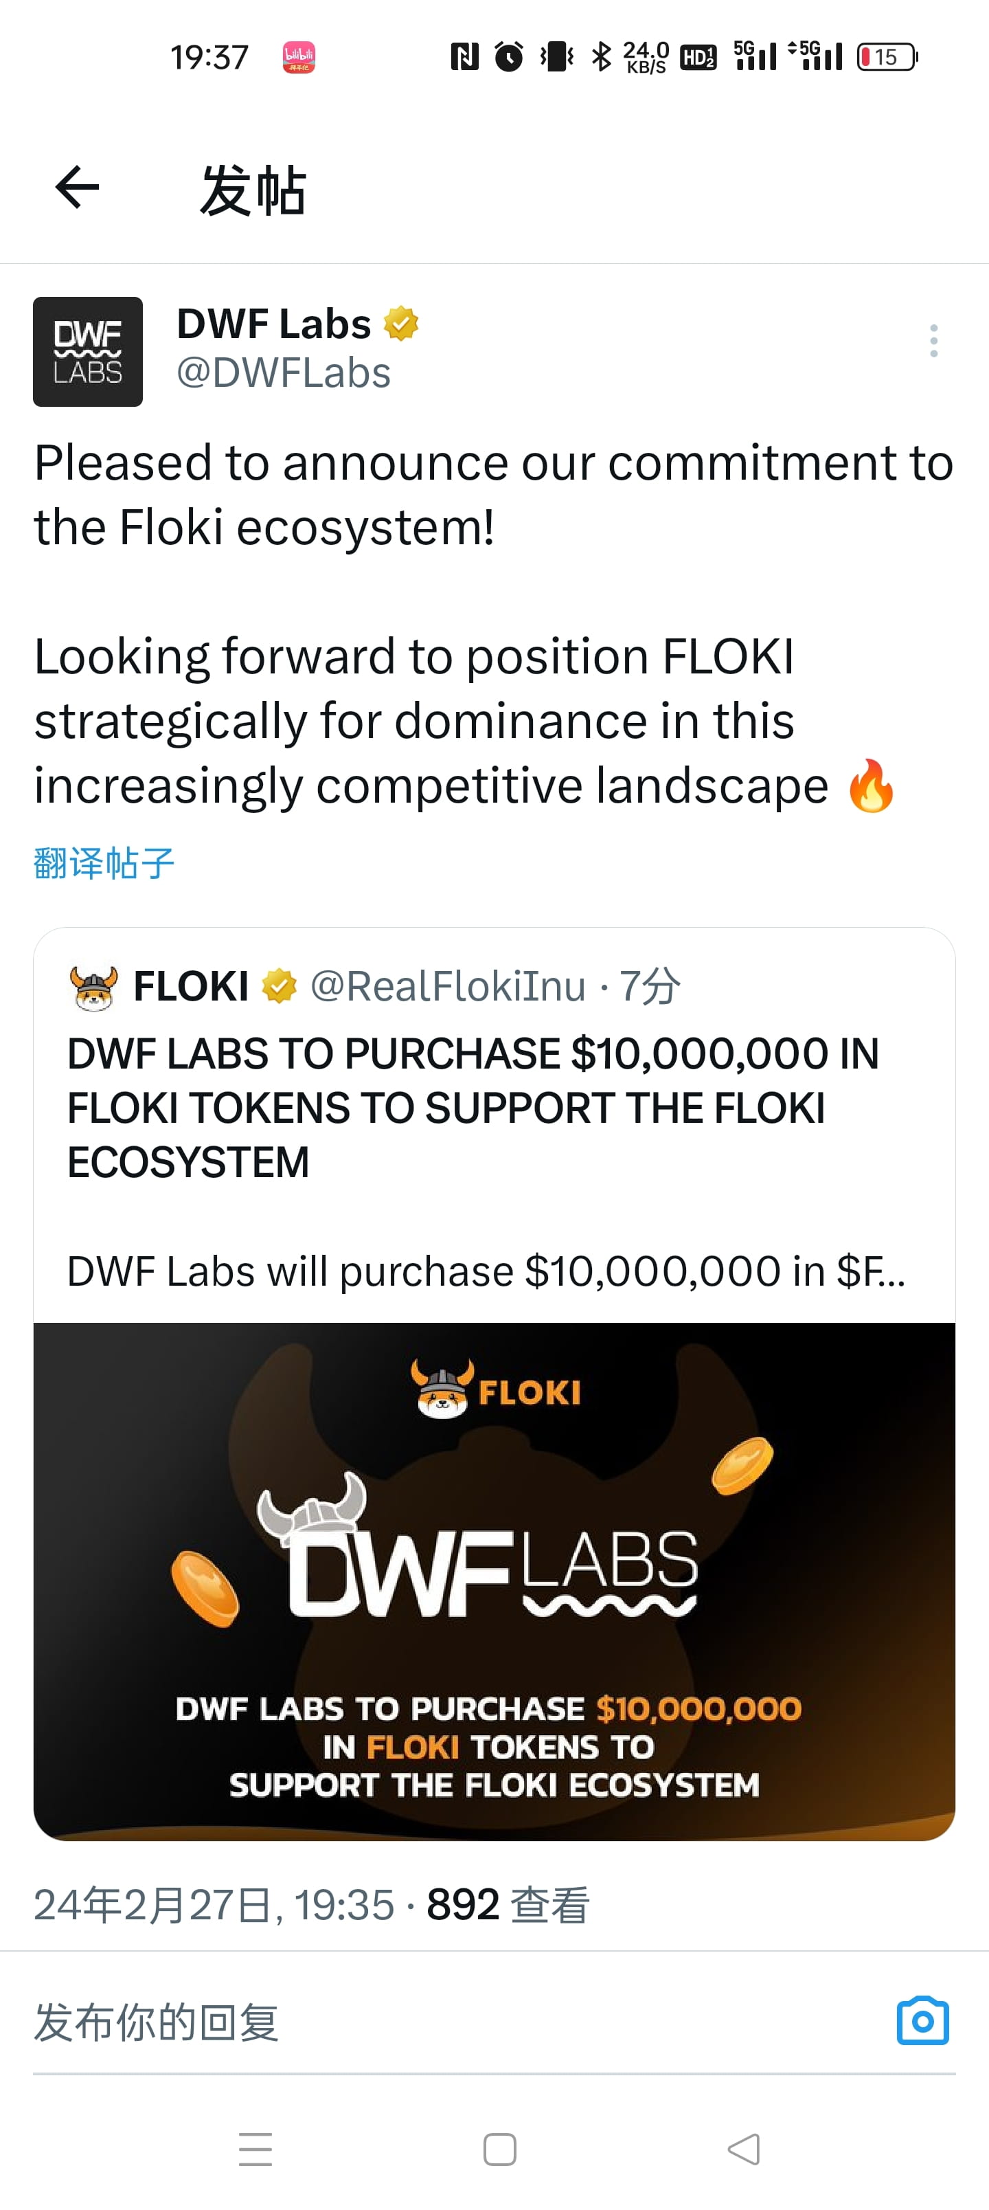Tap @DWFLabs username under display name

[x=283, y=373]
